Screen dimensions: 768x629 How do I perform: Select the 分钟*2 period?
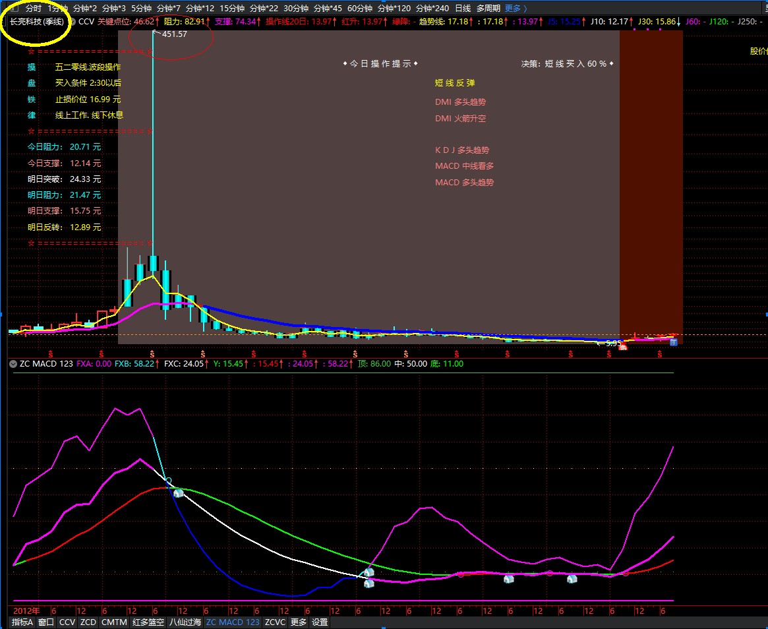85,9
